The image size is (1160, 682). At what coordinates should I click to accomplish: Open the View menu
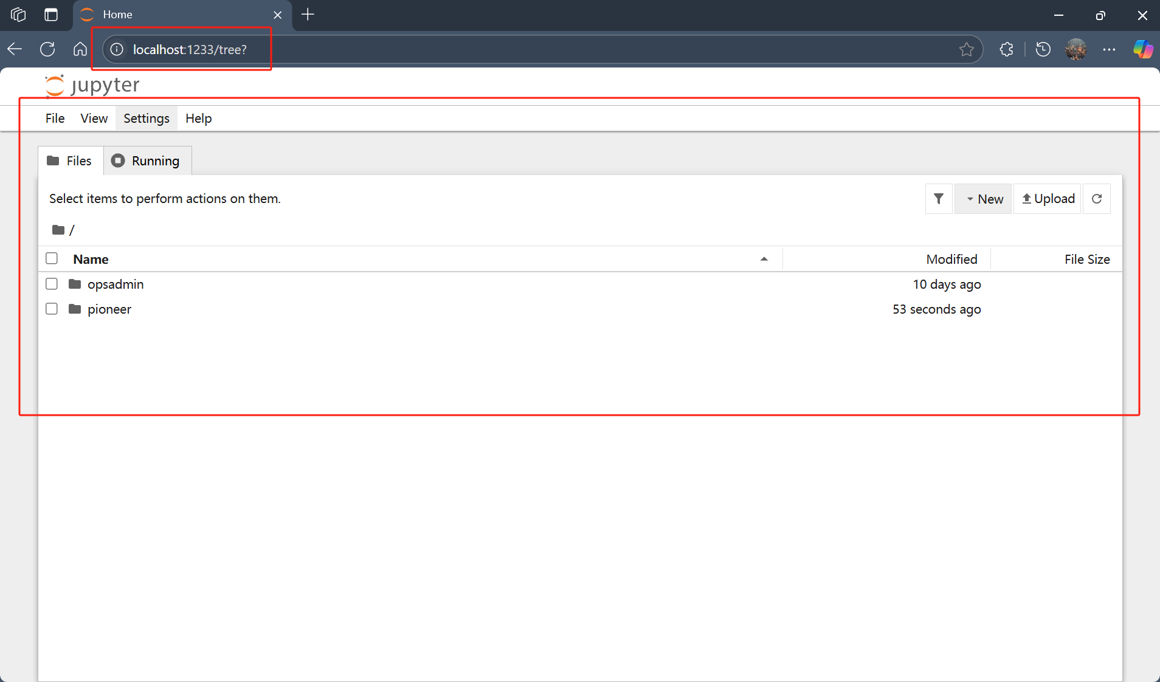(94, 119)
